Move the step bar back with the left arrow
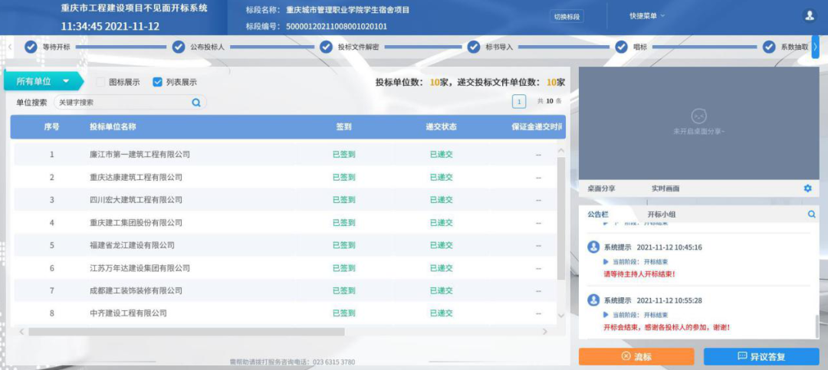 (10, 47)
